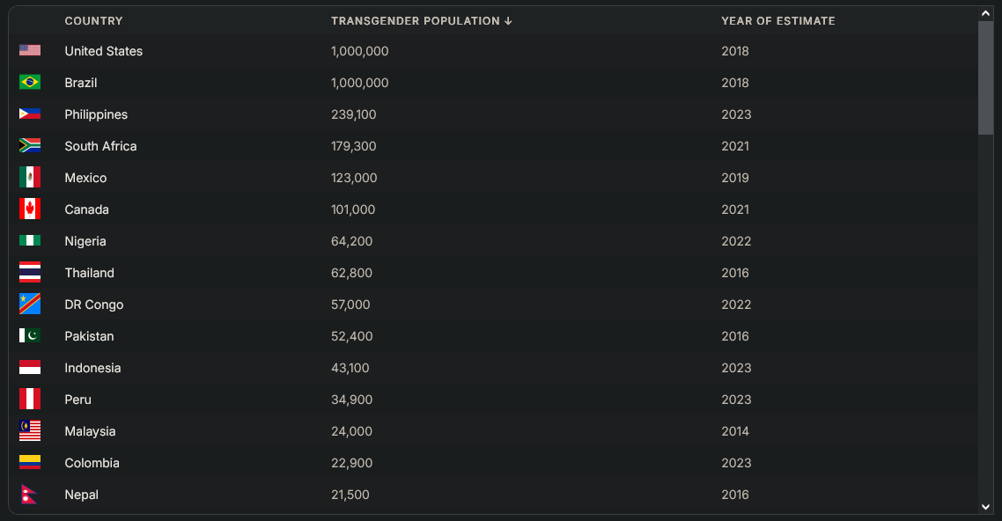Click the United States flag icon

(30, 50)
